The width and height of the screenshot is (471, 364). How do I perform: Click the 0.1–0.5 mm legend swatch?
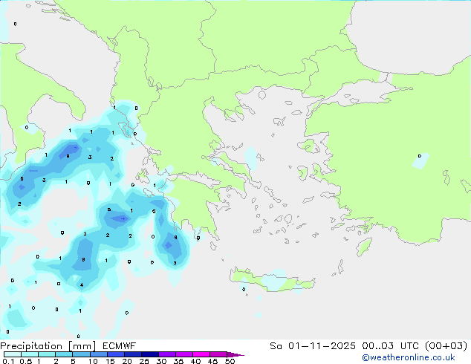(x=13, y=354)
